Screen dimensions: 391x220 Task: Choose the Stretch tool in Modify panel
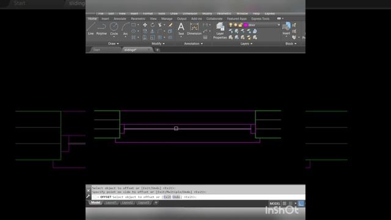point(145,37)
